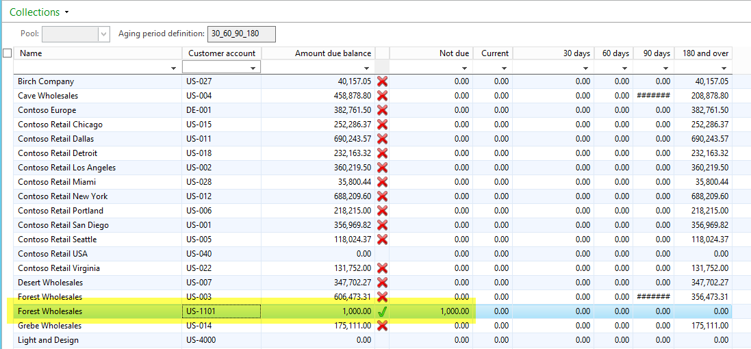Click red X icon for Desert Wholesales
The width and height of the screenshot is (751, 349).
pos(383,283)
